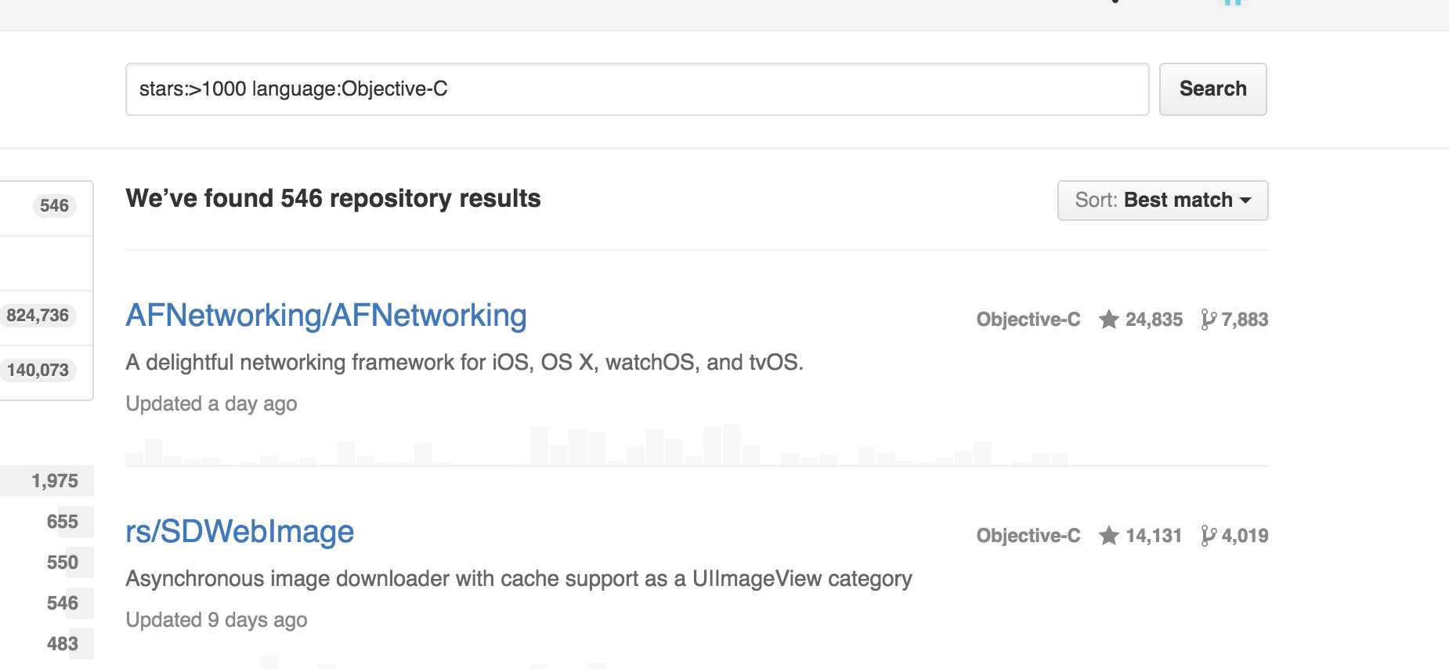Open the AFNetworking/AFNetworking repository link
The image size is (1449, 669).
pyautogui.click(x=326, y=316)
